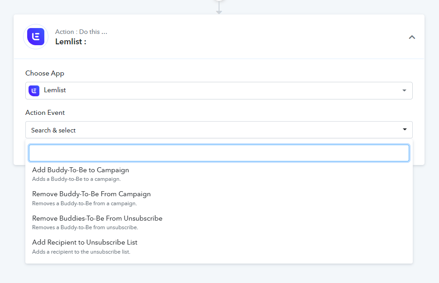Click the Choose App Lemlist combo box
Screen dimensions: 439x283
coord(219,90)
